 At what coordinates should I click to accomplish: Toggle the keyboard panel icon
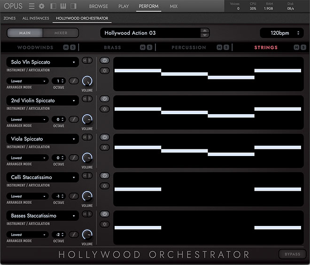pyautogui.click(x=63, y=6)
